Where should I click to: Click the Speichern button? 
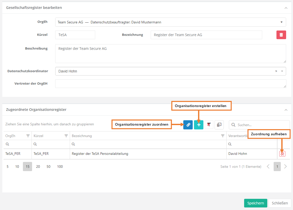[256, 203]
